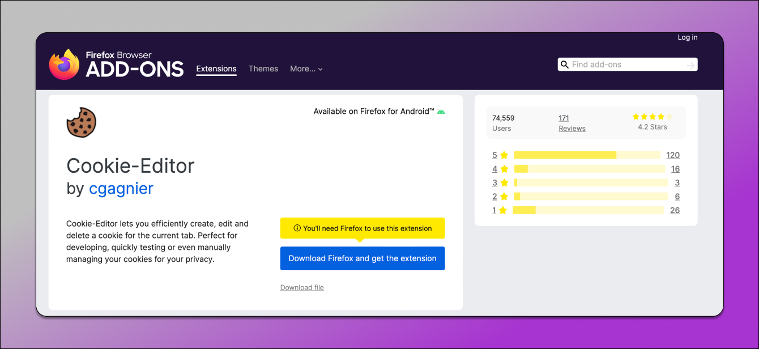Click the Cookie-Editor heading
The image size is (759, 349).
click(130, 165)
